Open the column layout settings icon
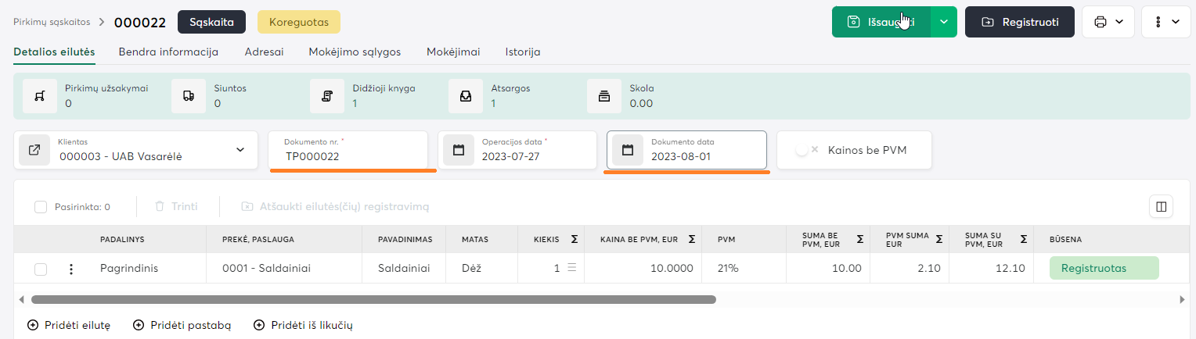 [1161, 206]
